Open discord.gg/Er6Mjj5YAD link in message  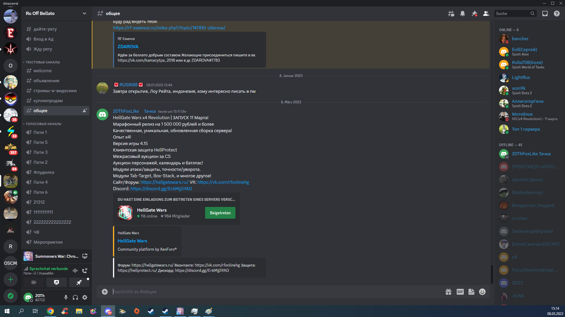click(x=161, y=189)
